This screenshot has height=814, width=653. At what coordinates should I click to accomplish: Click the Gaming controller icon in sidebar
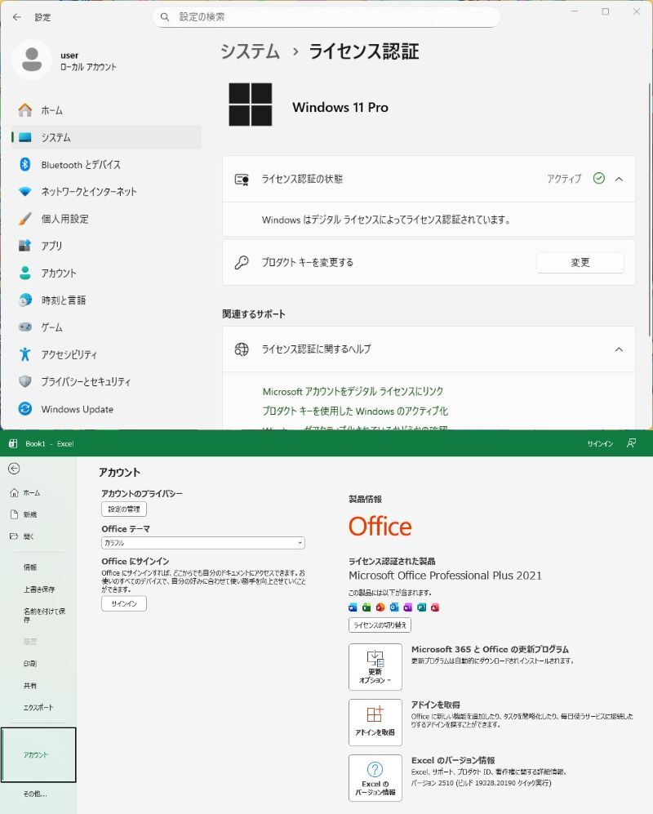click(25, 327)
